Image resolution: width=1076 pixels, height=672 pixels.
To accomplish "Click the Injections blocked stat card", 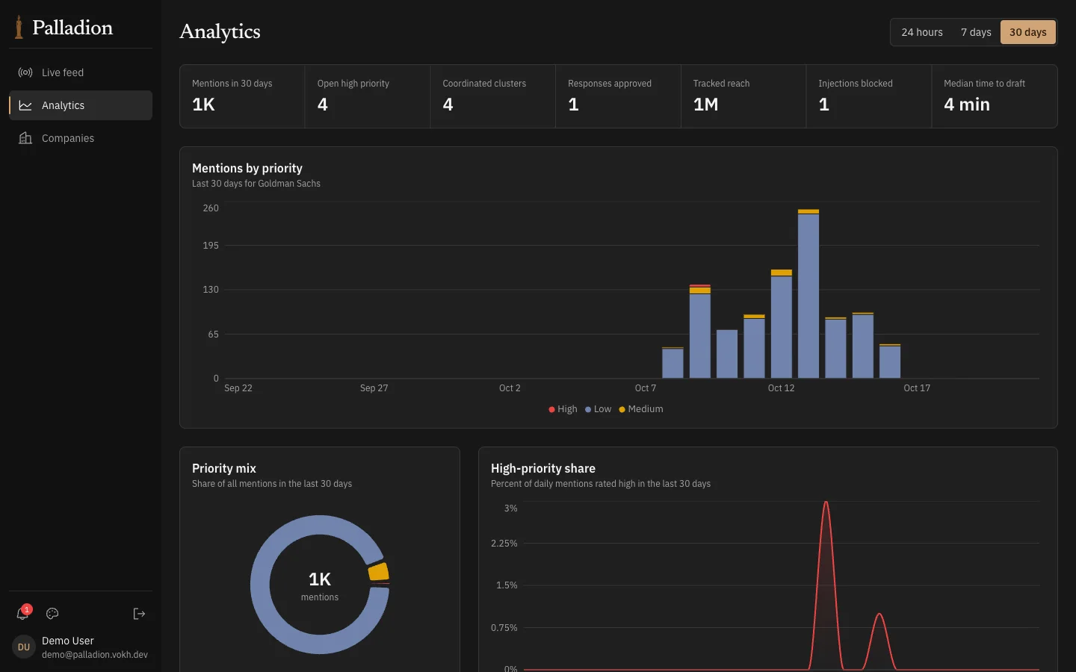I will click(869, 96).
